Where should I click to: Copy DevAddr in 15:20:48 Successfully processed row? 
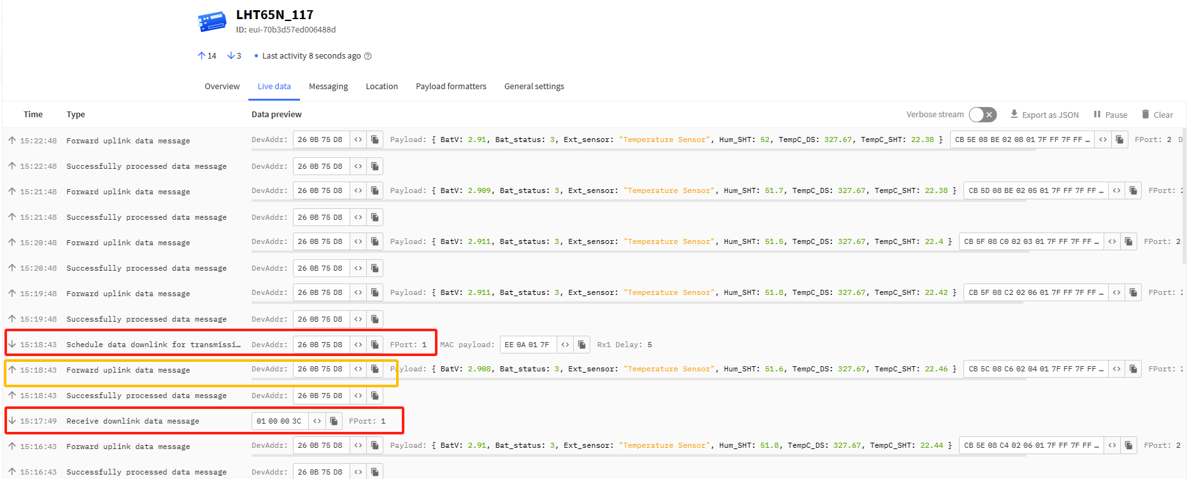tap(375, 268)
